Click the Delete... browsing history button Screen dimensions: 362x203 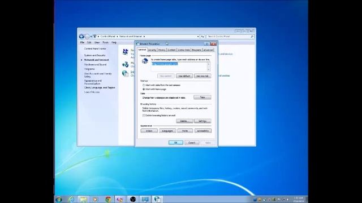(184, 121)
